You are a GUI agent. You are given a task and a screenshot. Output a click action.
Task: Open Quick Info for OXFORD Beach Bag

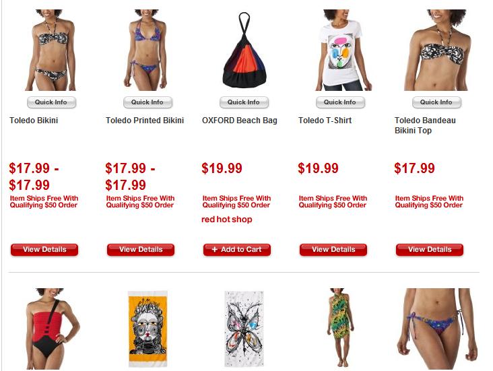pos(244,102)
